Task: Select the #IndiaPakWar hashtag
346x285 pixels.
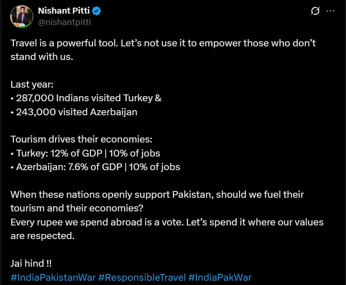Action: tap(220, 277)
